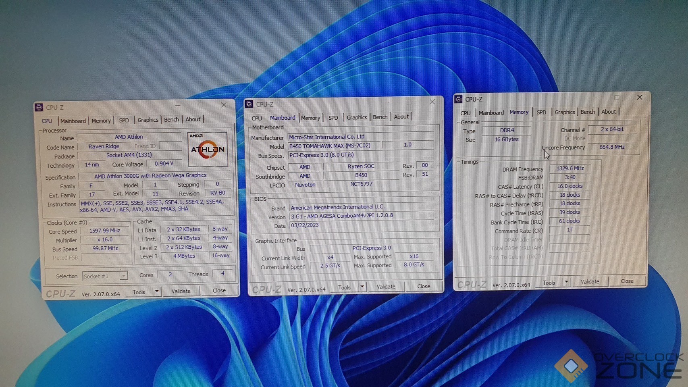
Task: Open the Memory tab in the left window
Action: [x=101, y=121]
